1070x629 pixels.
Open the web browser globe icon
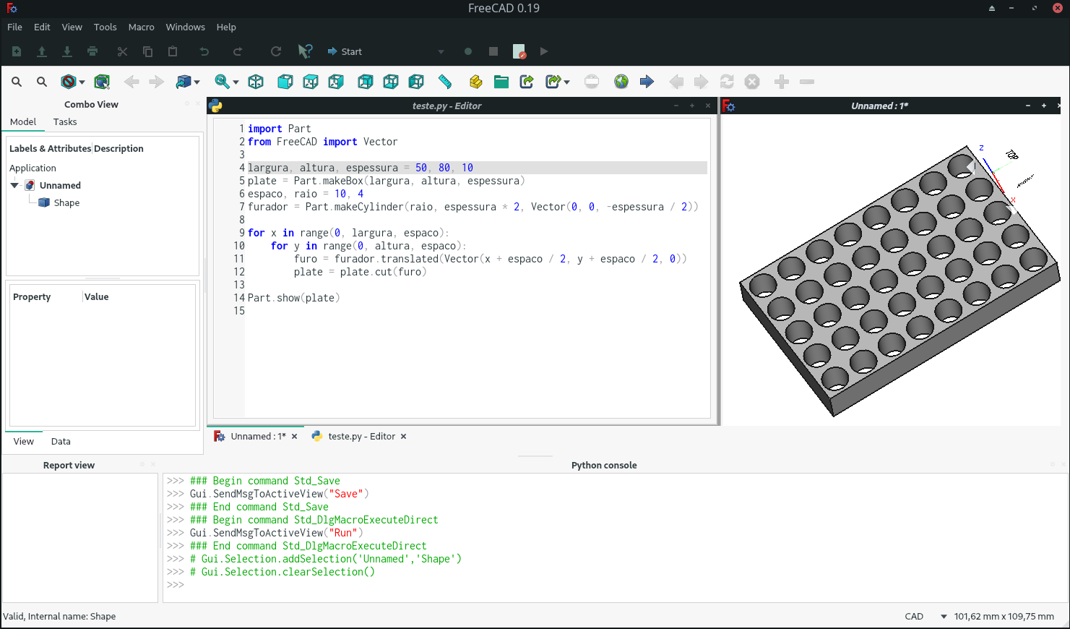click(x=621, y=82)
